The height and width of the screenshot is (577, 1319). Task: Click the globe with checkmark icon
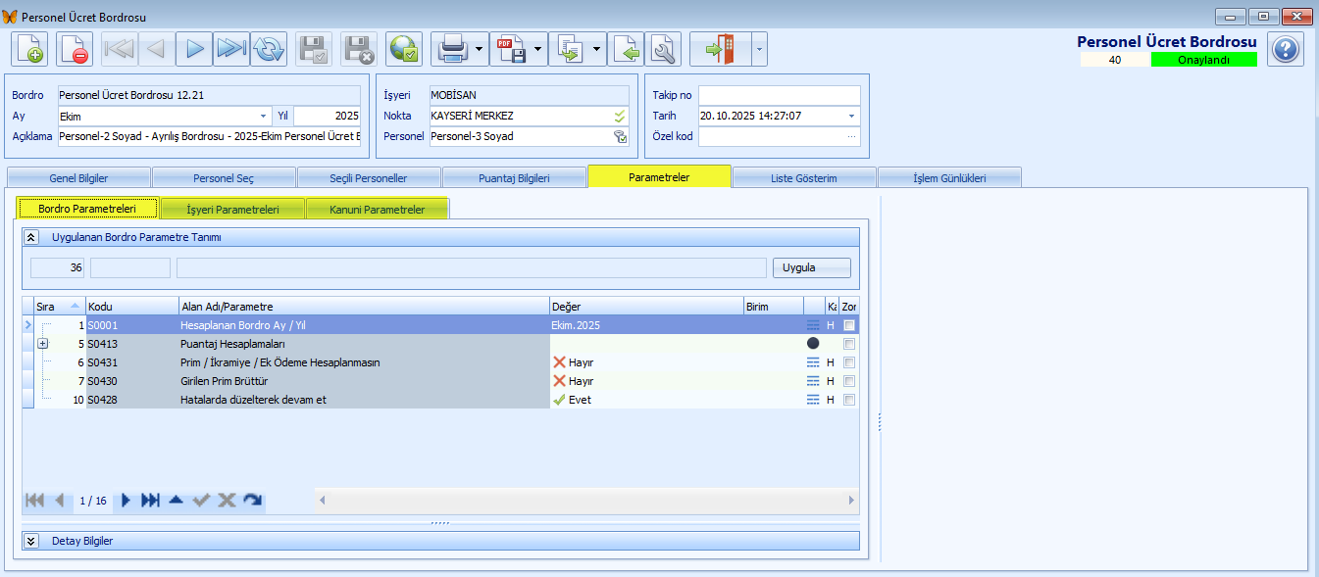(403, 49)
